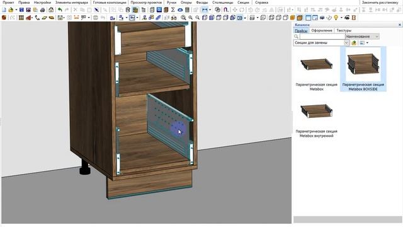403x227 pixels.
Task: Click the zoom in magnifier icon
Action: pyautogui.click(x=190, y=18)
